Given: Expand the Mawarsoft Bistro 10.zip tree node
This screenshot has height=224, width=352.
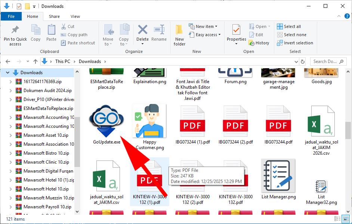Looking at the screenshot, I should [11, 153].
